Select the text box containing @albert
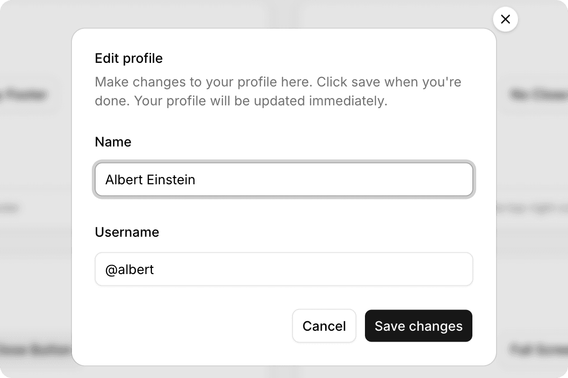568x378 pixels. tap(284, 269)
